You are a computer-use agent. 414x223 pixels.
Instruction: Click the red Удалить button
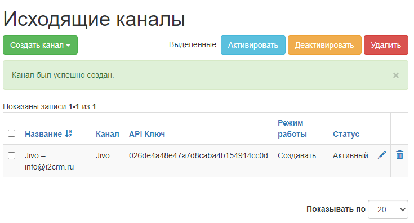pos(386,45)
